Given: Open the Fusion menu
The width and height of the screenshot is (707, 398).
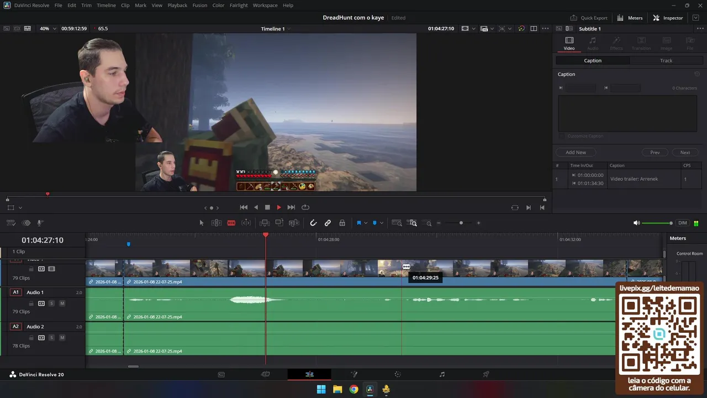Looking at the screenshot, I should coord(200,5).
